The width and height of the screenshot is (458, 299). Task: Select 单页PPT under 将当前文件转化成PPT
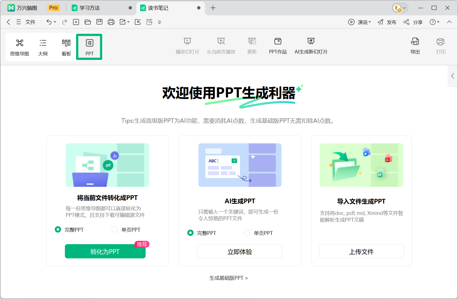(x=115, y=229)
